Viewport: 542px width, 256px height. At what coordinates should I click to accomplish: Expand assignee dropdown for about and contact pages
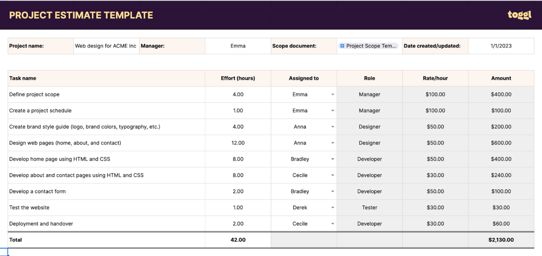pyautogui.click(x=332, y=175)
